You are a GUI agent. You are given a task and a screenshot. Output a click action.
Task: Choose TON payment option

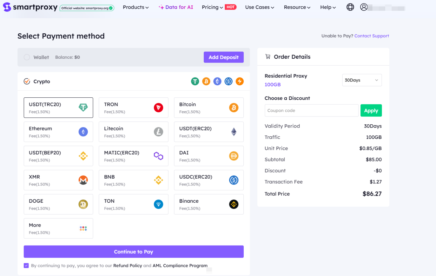coord(134,204)
